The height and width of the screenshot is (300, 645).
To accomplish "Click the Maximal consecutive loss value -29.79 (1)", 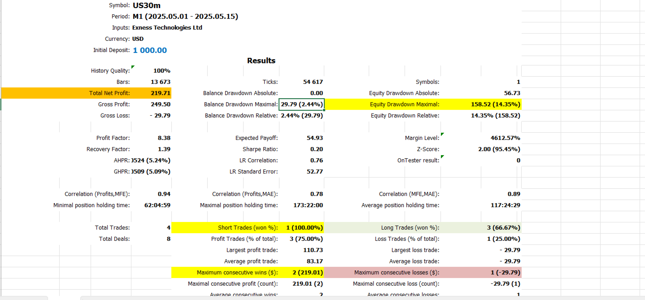I will (506, 284).
